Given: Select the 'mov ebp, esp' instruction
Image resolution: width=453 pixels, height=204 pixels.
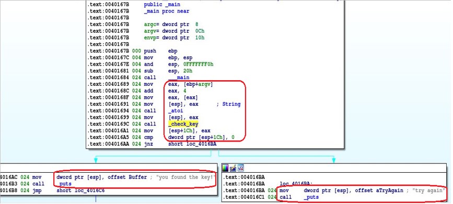Looking at the screenshot, I should (x=168, y=58).
